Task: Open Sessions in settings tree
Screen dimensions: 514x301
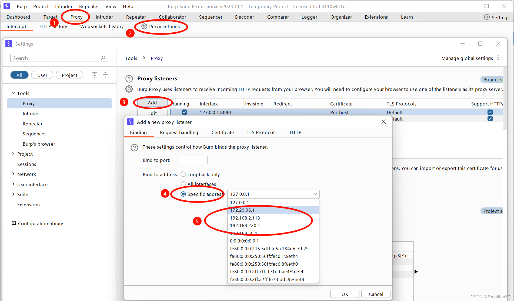Action: click(x=26, y=164)
